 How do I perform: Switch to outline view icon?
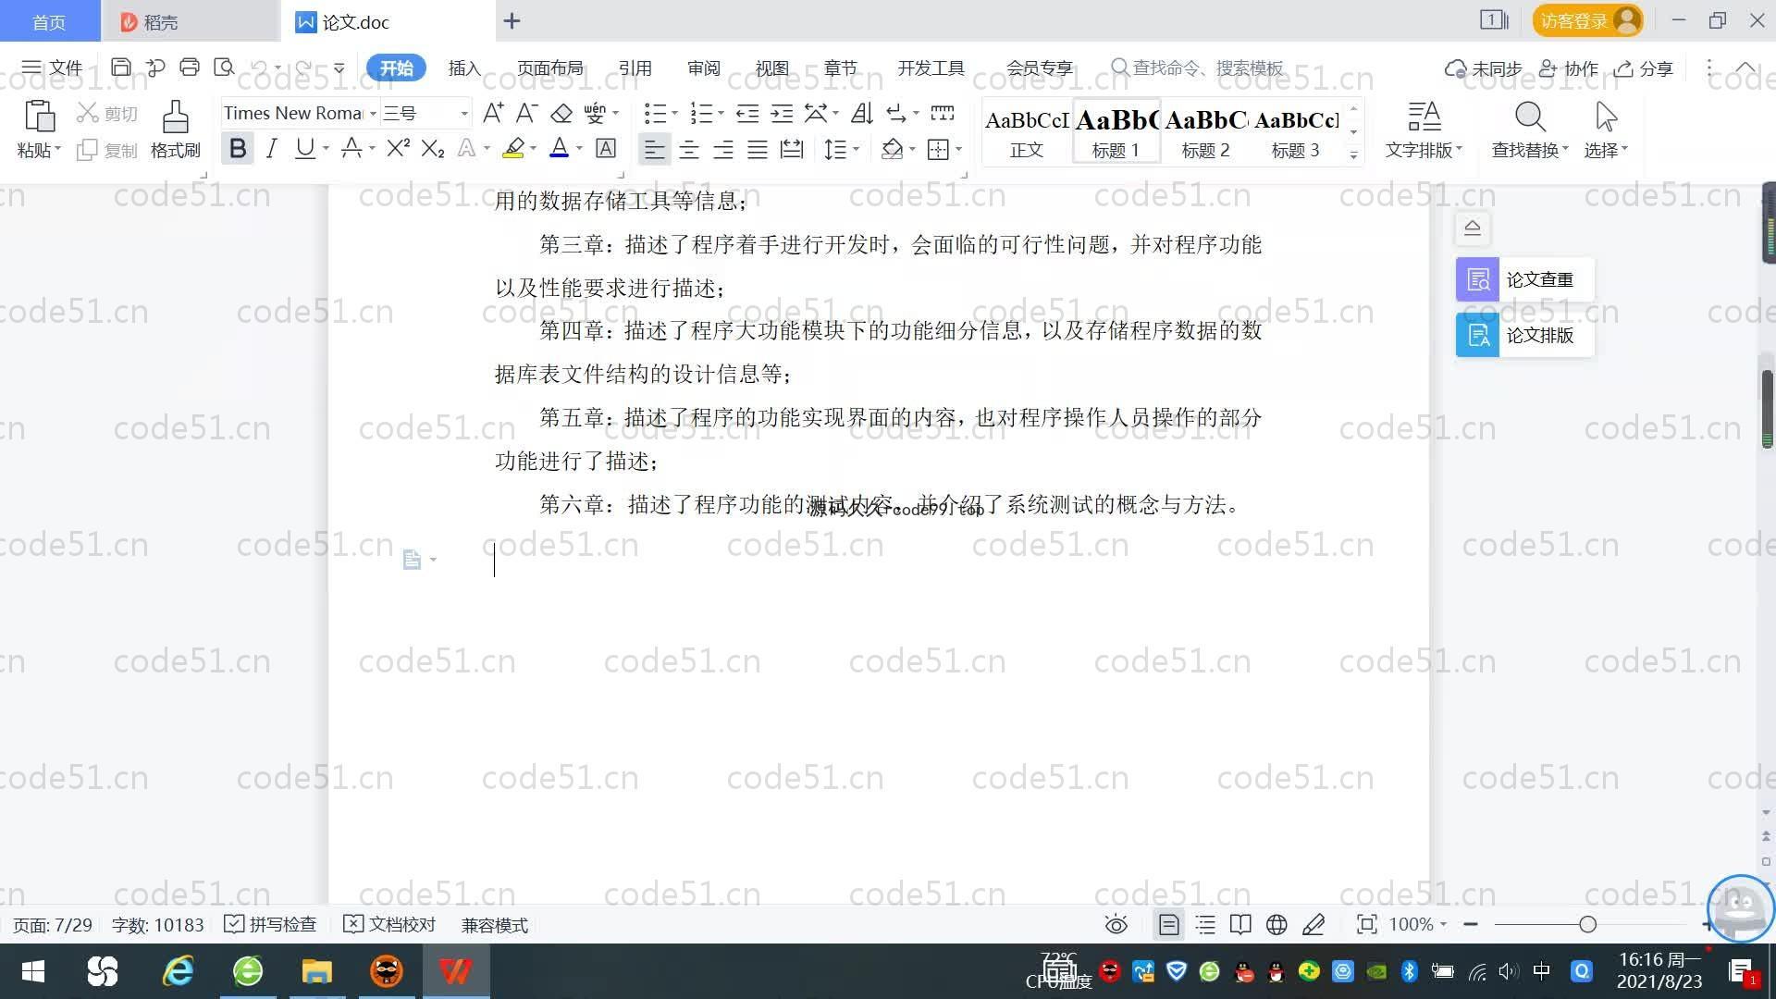[x=1205, y=924]
